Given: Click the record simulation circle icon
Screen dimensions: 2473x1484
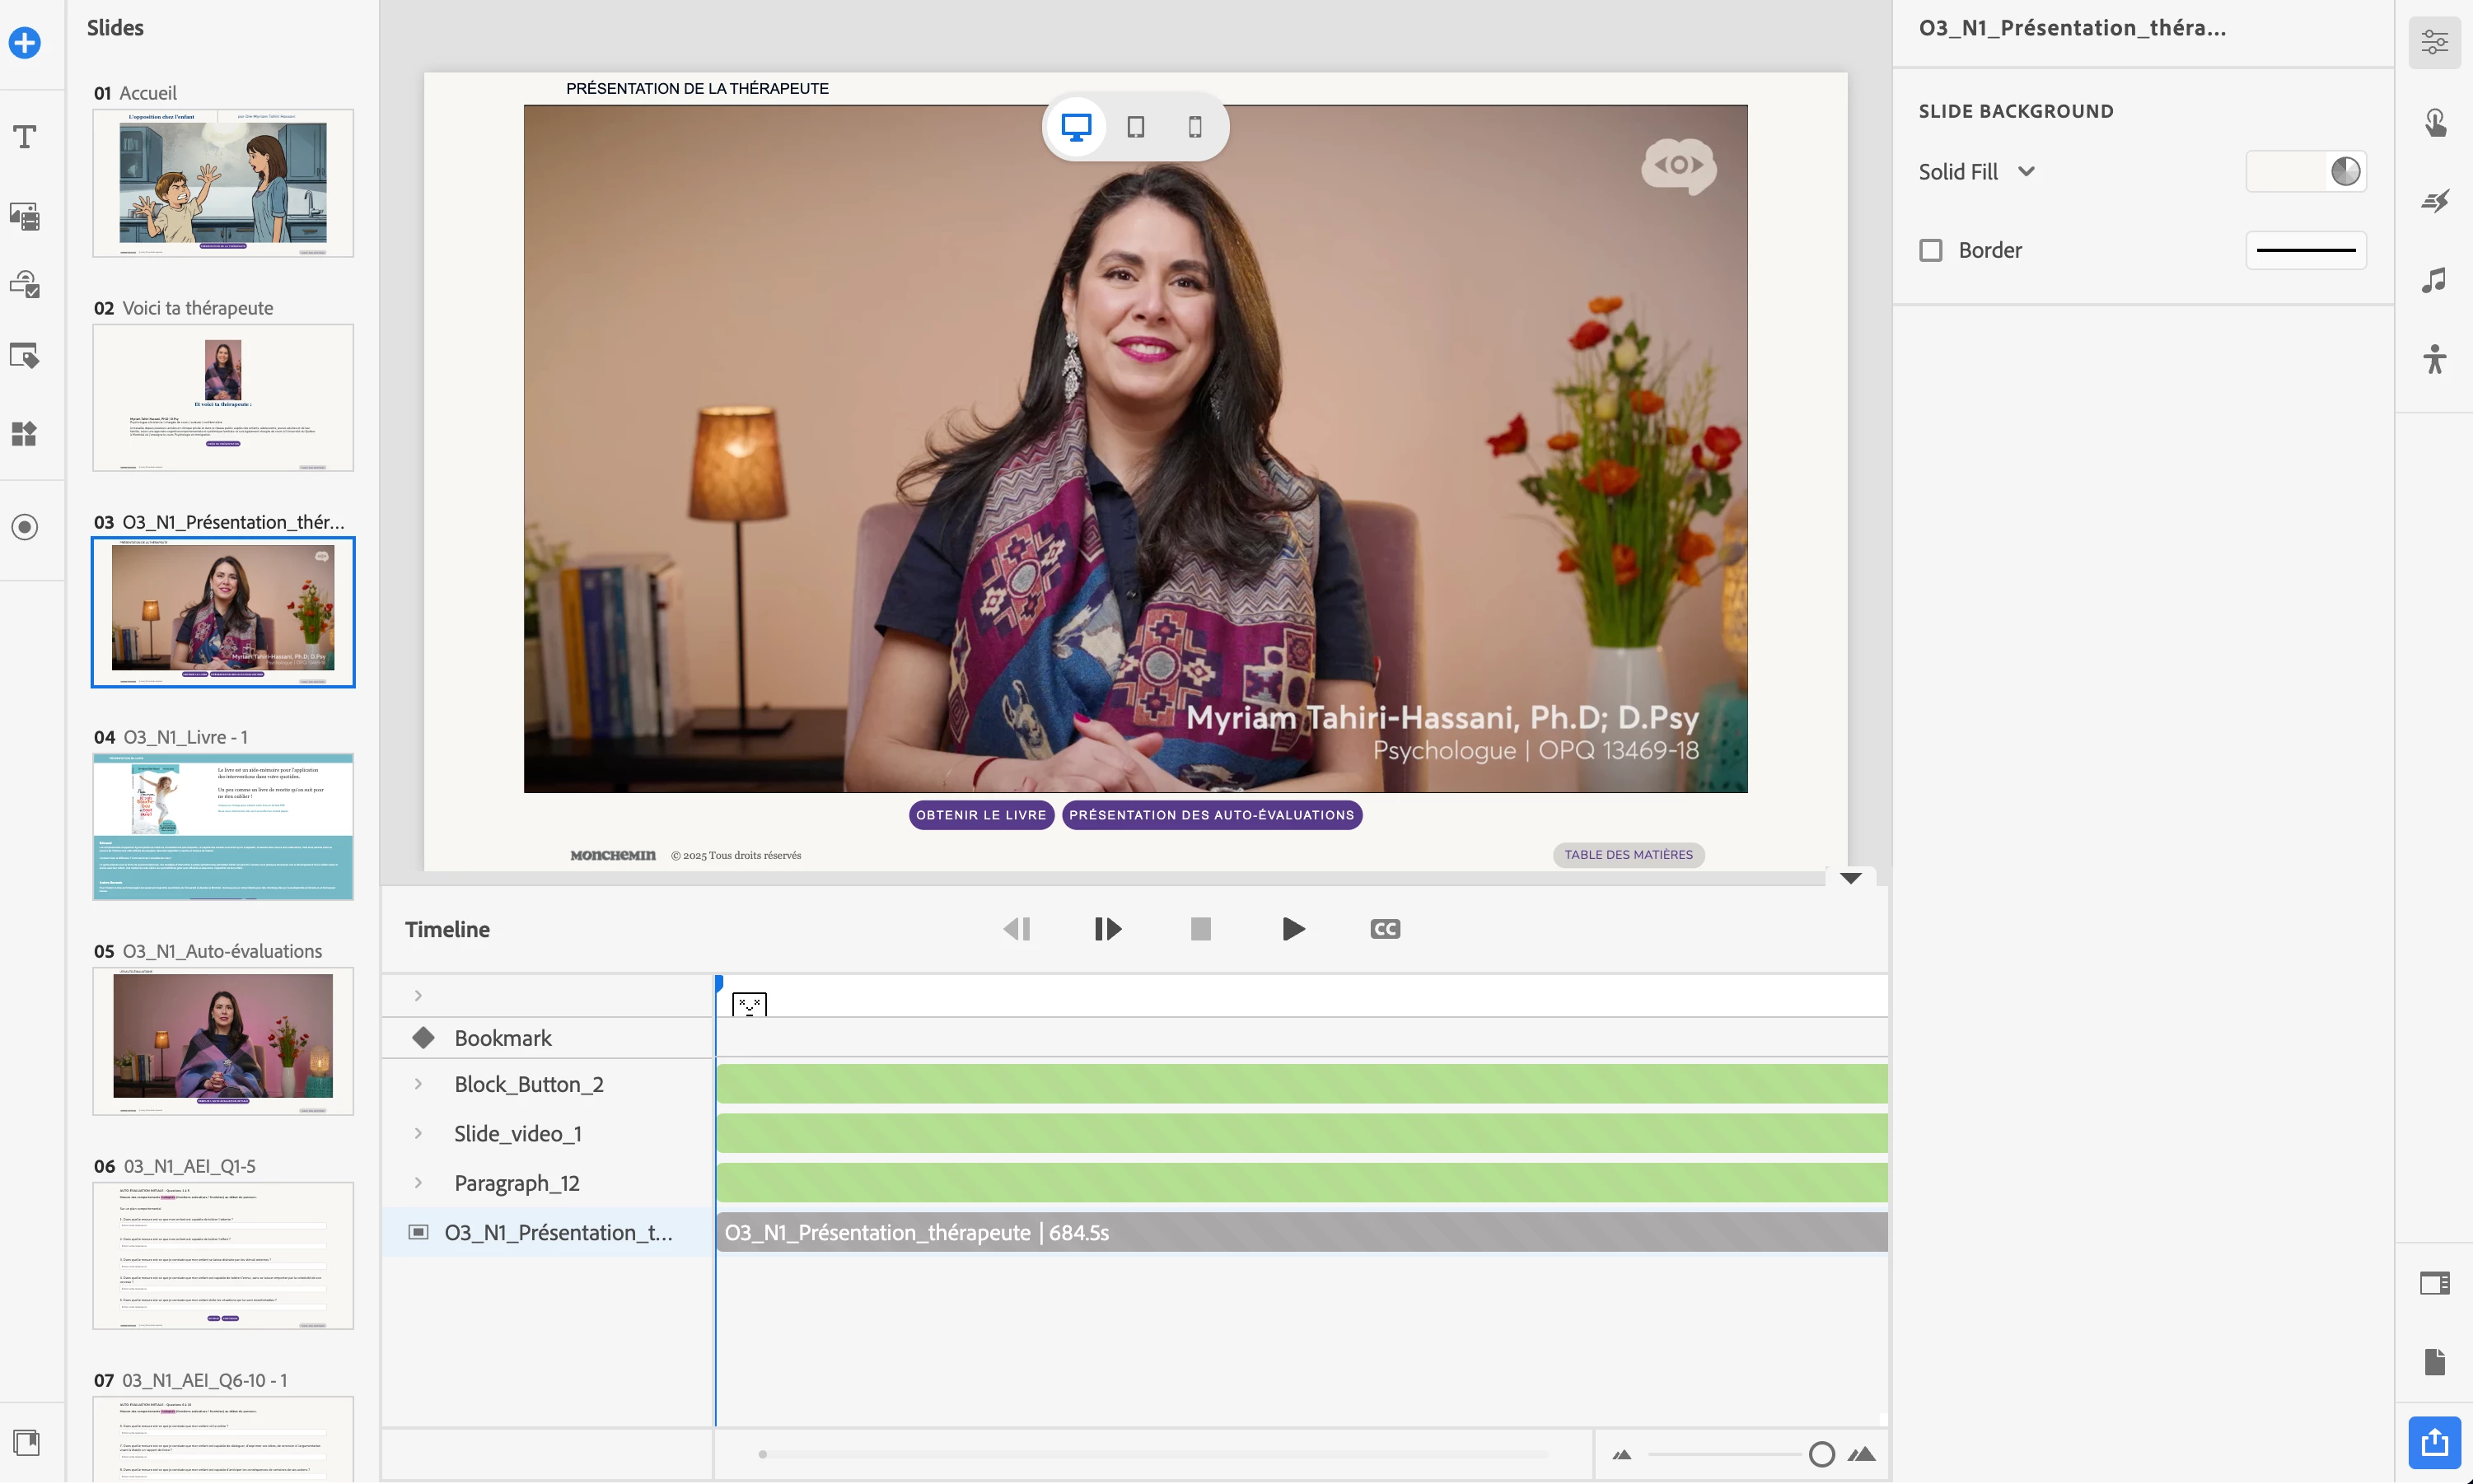Looking at the screenshot, I should [25, 527].
